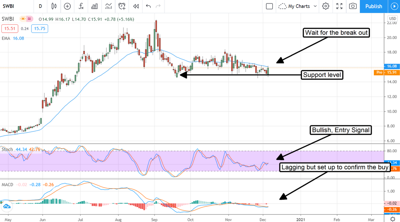Take a chart snapshot with the camera icon
Screen dimensions: 400x222
pos(353,6)
